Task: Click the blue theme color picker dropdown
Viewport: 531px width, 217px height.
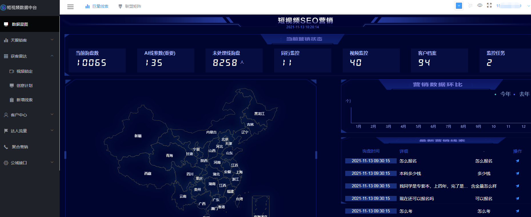Action: tap(459, 6)
